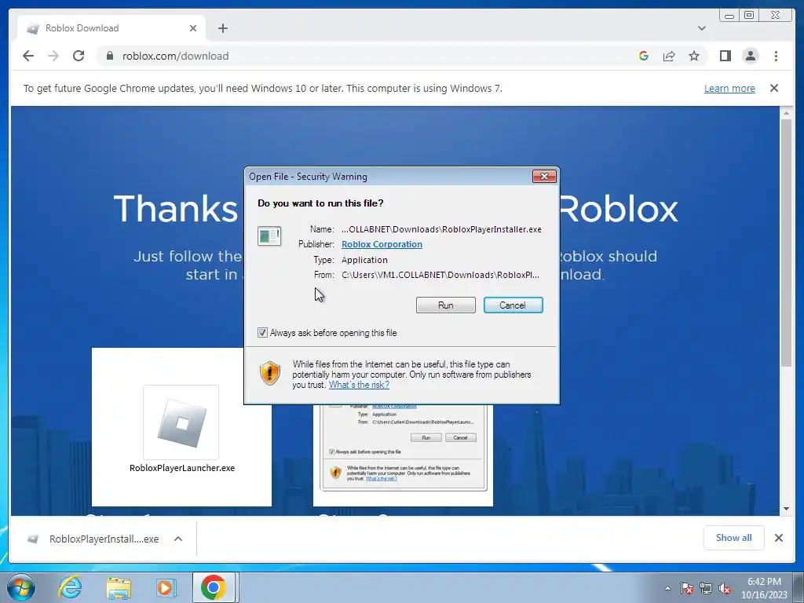Go back using Chrome's back arrow
This screenshot has width=804, height=603.
pyautogui.click(x=28, y=56)
